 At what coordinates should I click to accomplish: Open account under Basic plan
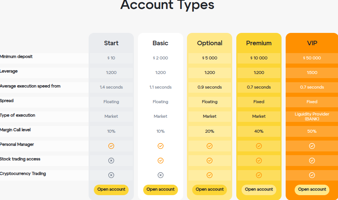pos(160,190)
